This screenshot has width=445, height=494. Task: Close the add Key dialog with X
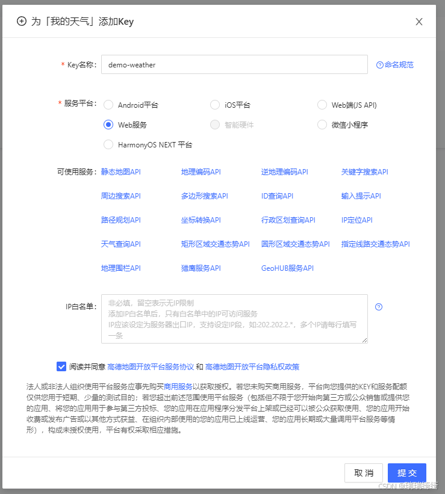click(419, 22)
